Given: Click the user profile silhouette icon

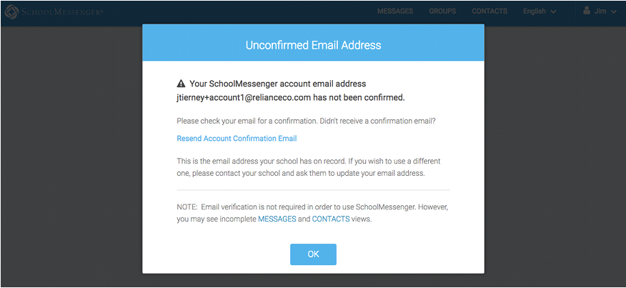Looking at the screenshot, I should click(x=587, y=11).
